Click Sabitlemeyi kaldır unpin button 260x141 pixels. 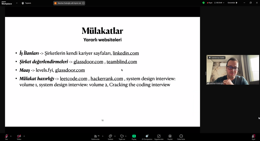(x=216, y=58)
